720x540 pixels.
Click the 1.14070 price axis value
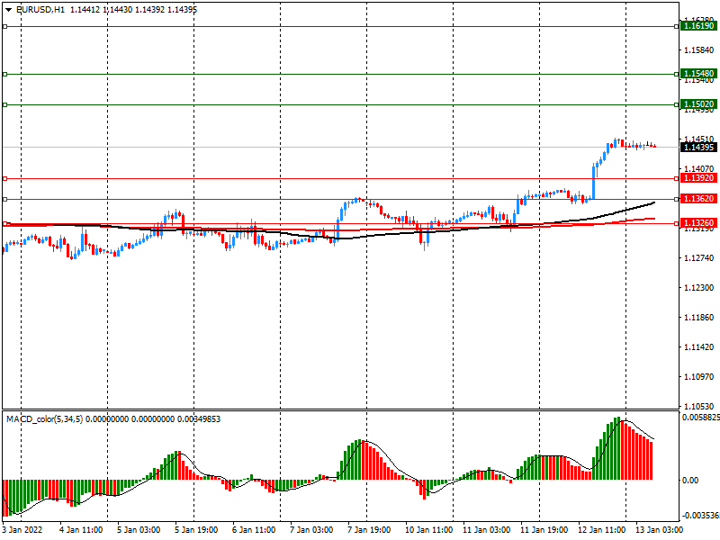click(699, 169)
